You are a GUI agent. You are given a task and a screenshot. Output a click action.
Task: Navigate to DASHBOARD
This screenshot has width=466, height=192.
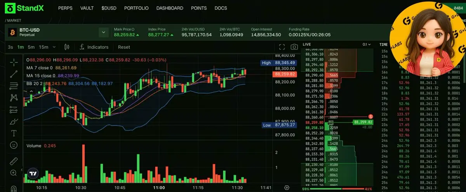(170, 8)
